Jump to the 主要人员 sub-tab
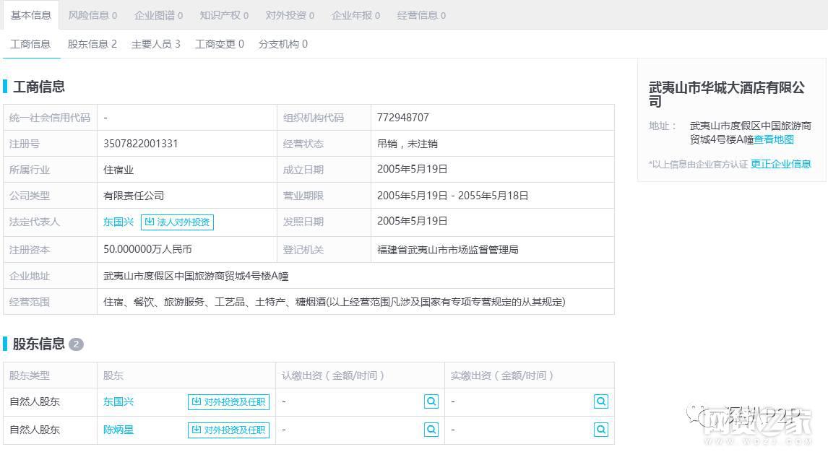 coord(156,44)
